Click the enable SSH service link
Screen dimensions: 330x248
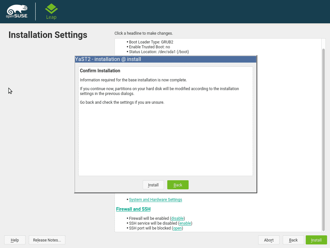pos(185,223)
